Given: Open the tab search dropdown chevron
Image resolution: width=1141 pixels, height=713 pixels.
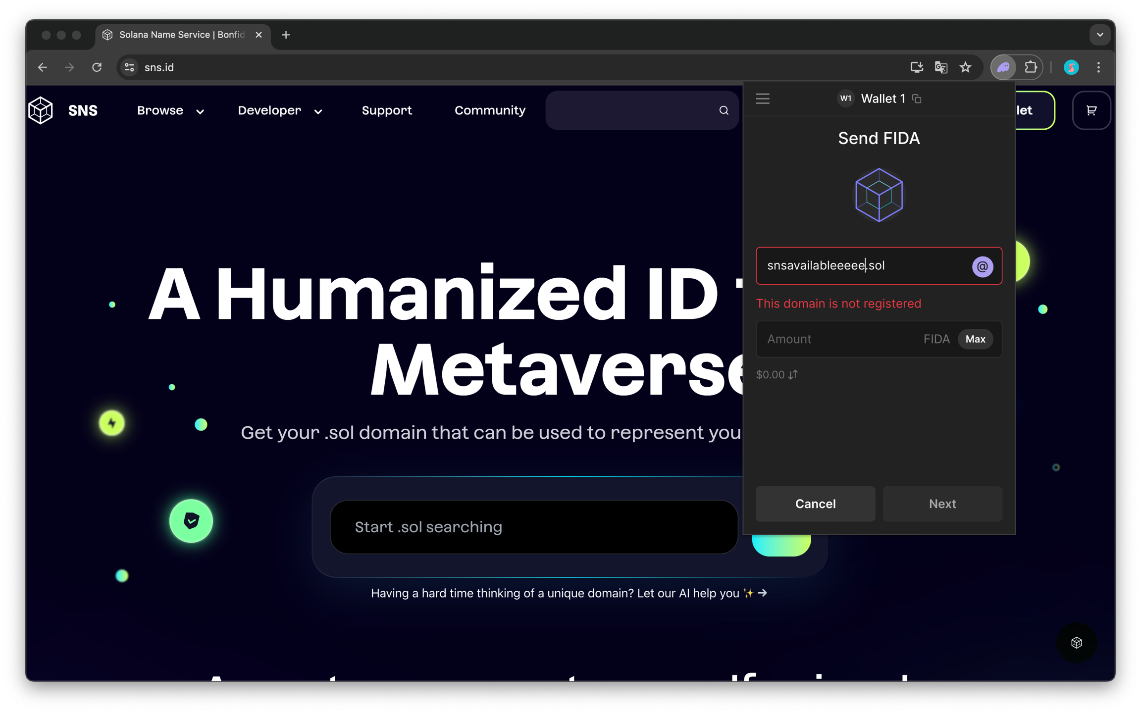Looking at the screenshot, I should [x=1100, y=35].
